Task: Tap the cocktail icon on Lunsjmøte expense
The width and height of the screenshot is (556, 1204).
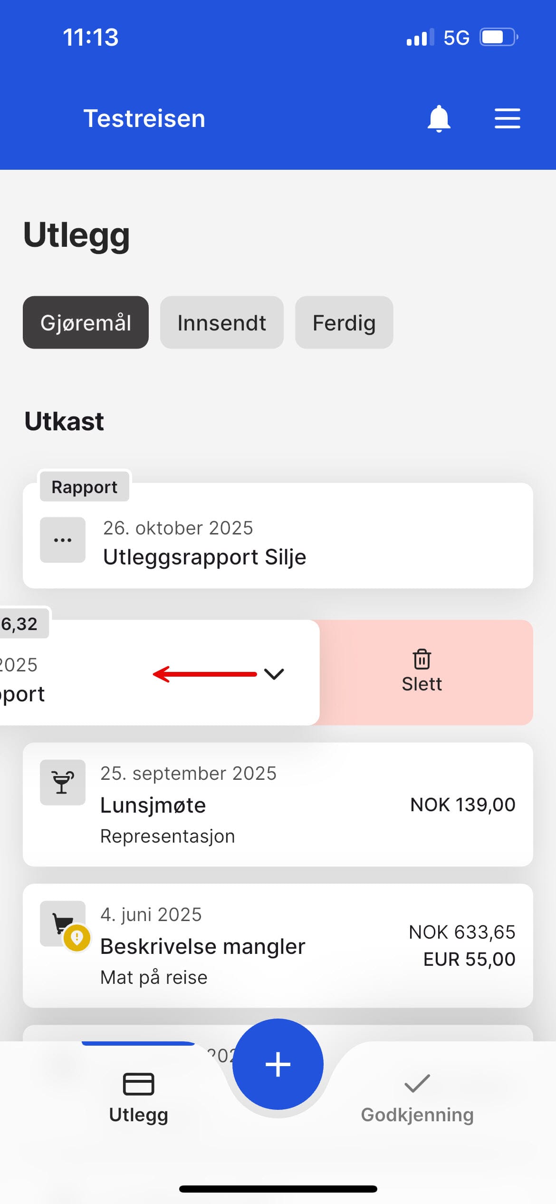Action: (x=63, y=782)
